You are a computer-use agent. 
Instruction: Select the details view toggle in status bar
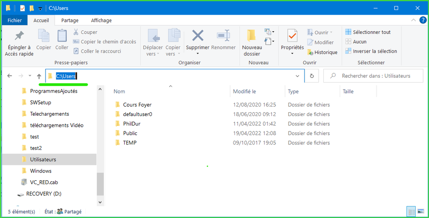(411, 212)
